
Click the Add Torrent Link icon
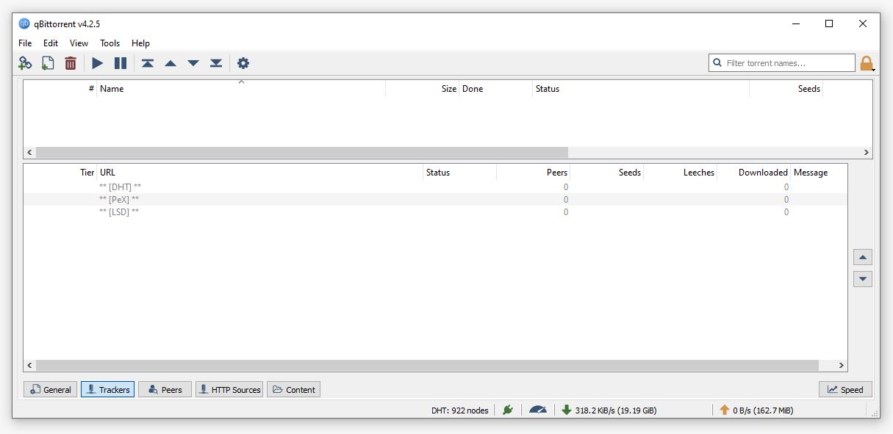[25, 63]
